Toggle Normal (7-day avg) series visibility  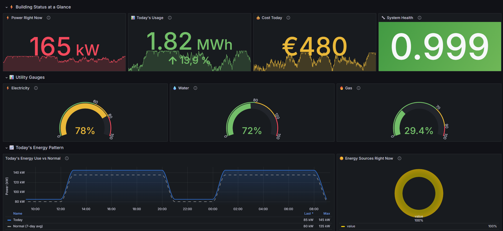(28, 226)
